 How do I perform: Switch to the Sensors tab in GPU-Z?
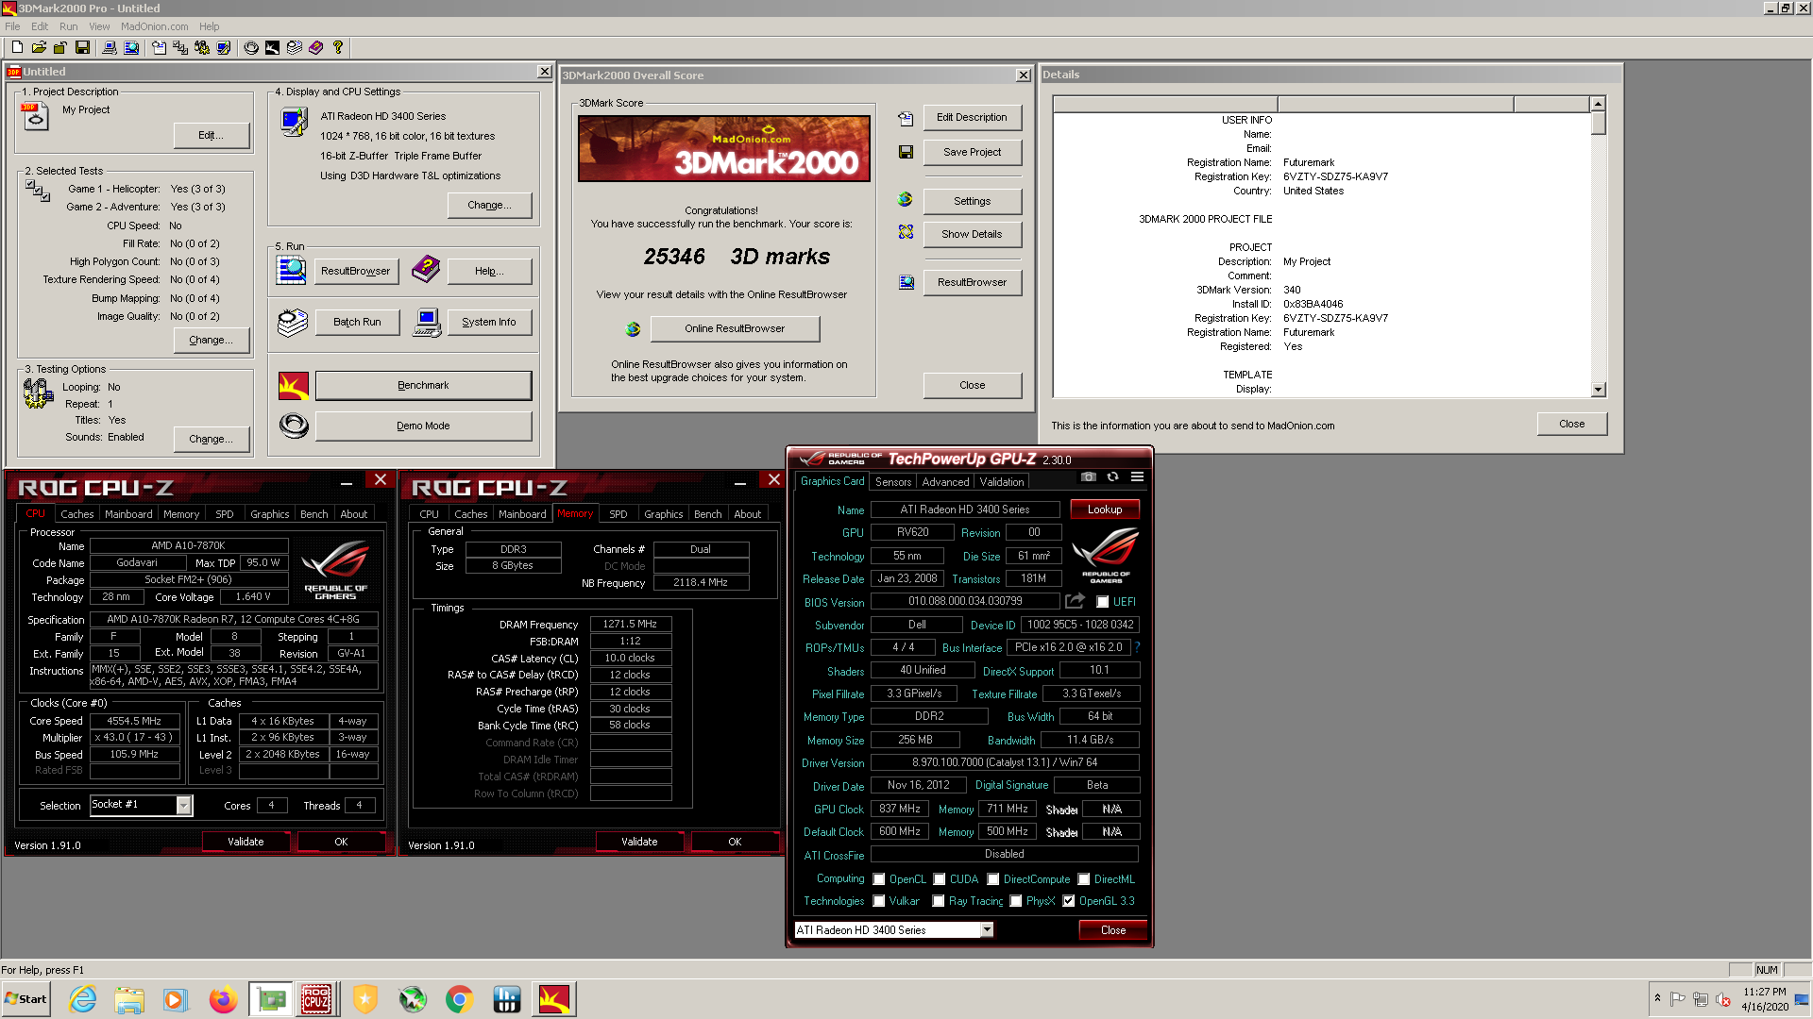point(893,482)
